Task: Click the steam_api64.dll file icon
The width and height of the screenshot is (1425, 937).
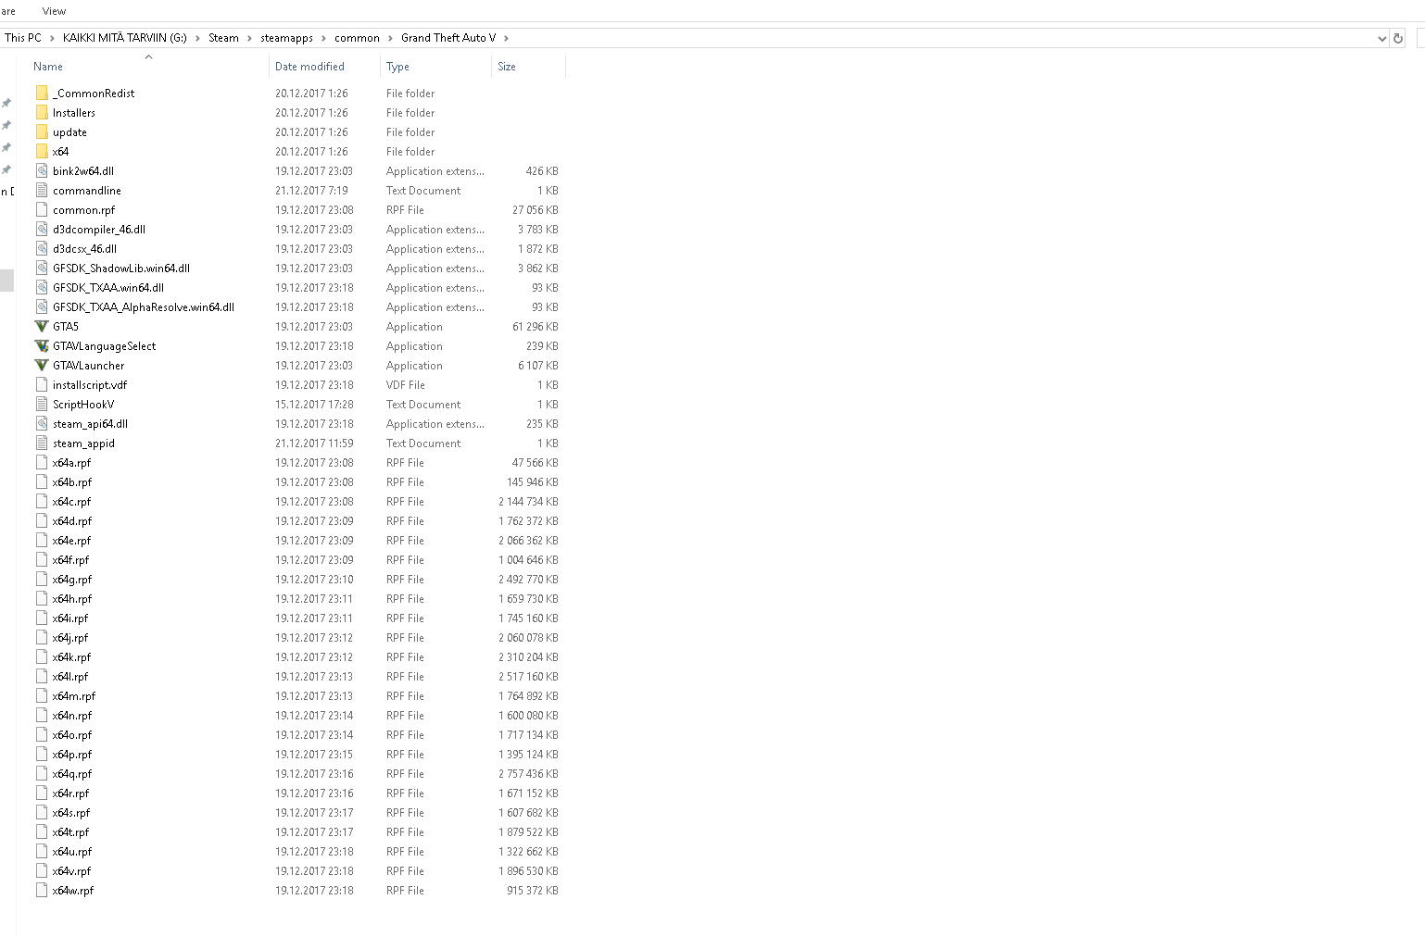Action: pyautogui.click(x=42, y=424)
